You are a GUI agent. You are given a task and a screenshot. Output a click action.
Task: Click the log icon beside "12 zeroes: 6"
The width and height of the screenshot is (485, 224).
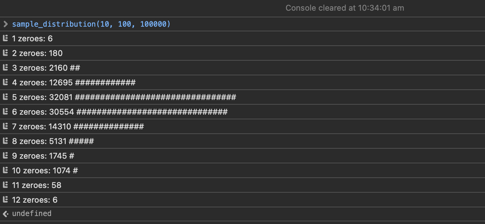pos(5,200)
